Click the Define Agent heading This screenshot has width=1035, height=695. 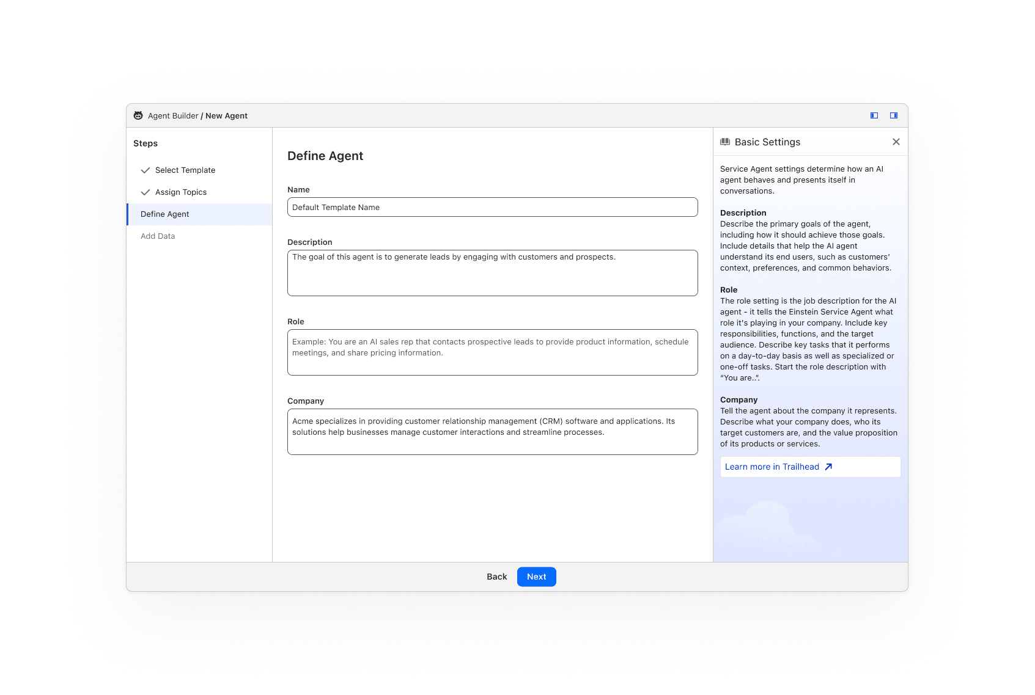click(325, 156)
